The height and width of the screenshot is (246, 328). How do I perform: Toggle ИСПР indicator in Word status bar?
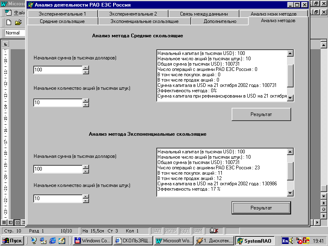click(x=171, y=231)
